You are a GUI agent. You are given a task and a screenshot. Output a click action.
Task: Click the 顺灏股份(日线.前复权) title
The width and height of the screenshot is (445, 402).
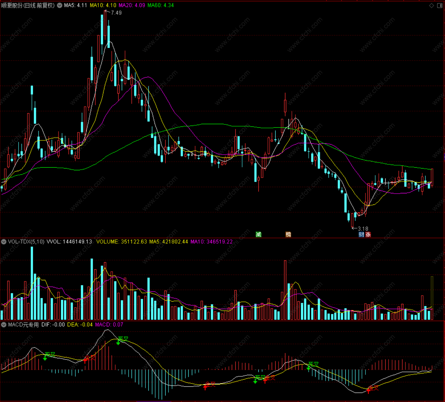(x=28, y=5)
